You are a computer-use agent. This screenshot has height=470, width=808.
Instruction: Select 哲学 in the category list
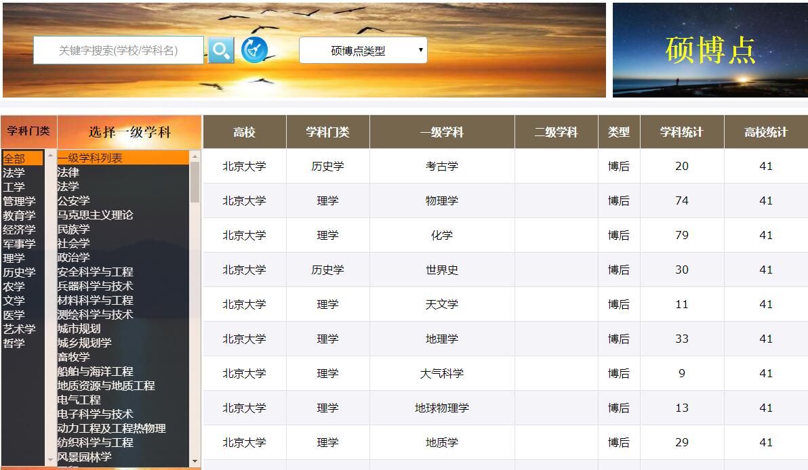click(x=14, y=343)
